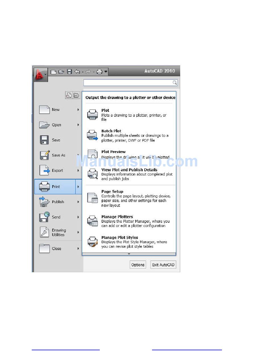Viewport: 270px width, 353px height.
Task: Expand the Drawing Utilities submenu arrow
Action: coord(78,232)
